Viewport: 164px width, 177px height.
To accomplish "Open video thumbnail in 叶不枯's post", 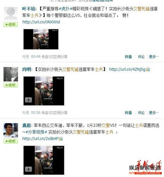I will [x=41, y=39].
